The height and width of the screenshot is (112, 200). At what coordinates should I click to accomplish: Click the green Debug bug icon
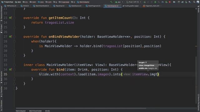(155, 2)
